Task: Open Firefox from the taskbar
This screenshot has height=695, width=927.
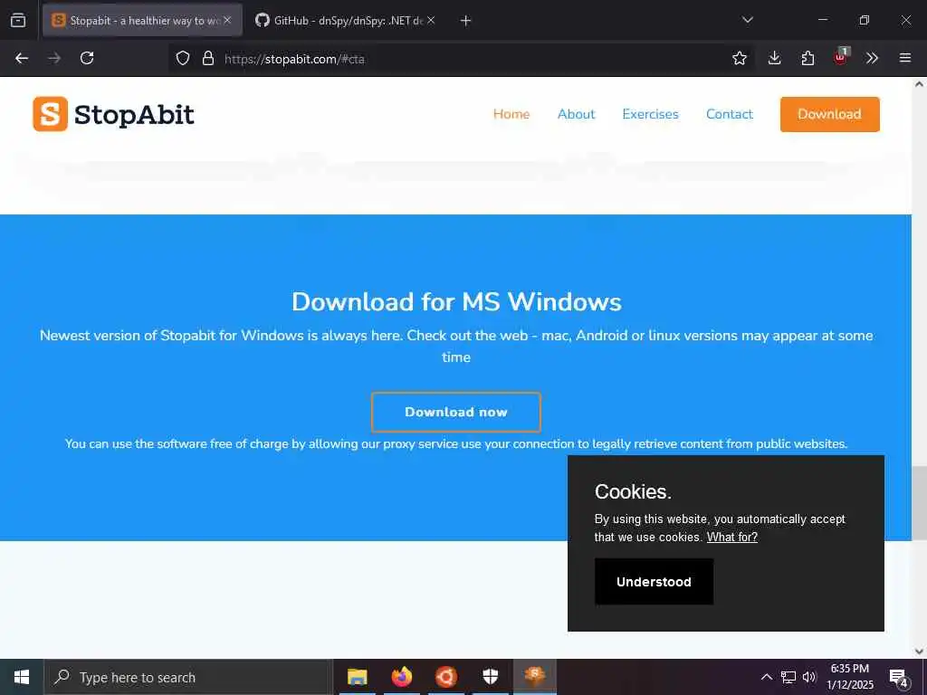Action: point(401,677)
